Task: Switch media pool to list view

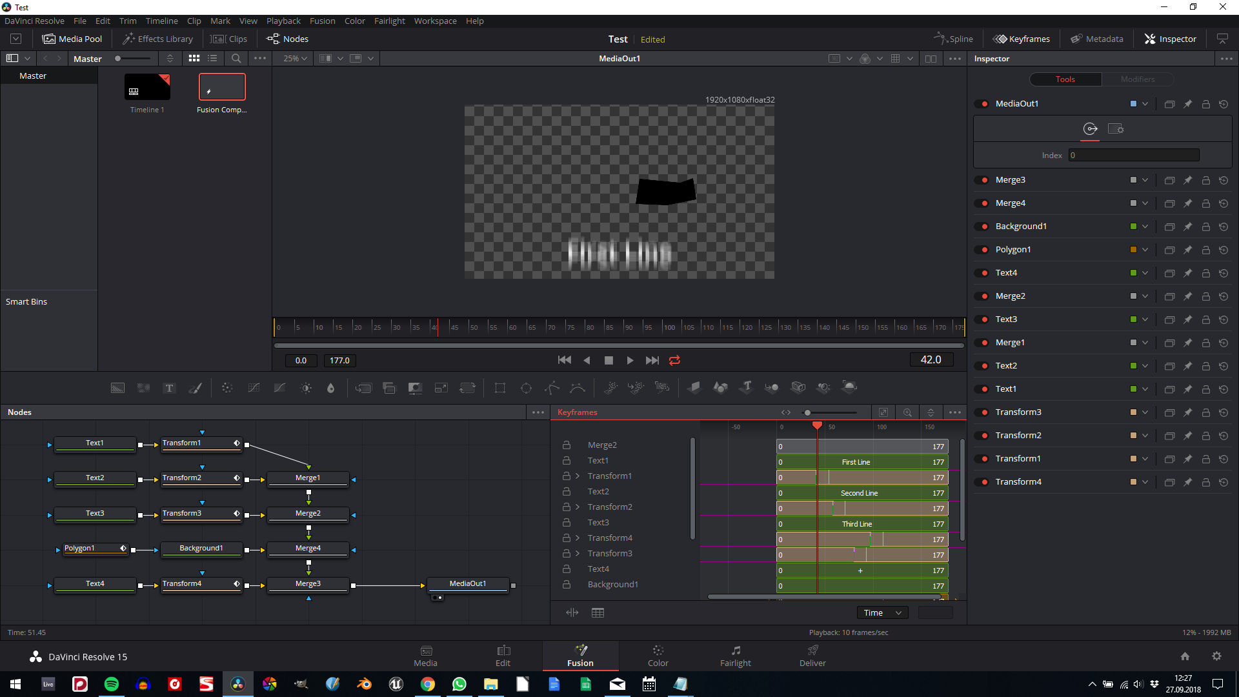Action: (212, 59)
